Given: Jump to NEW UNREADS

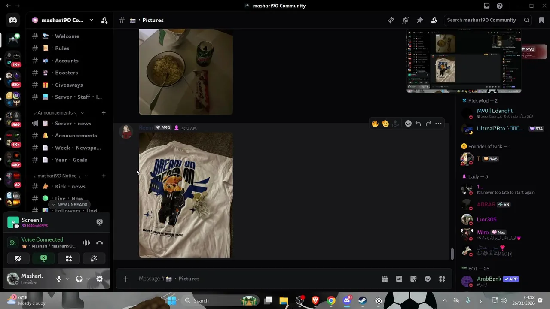Looking at the screenshot, I should (x=70, y=205).
